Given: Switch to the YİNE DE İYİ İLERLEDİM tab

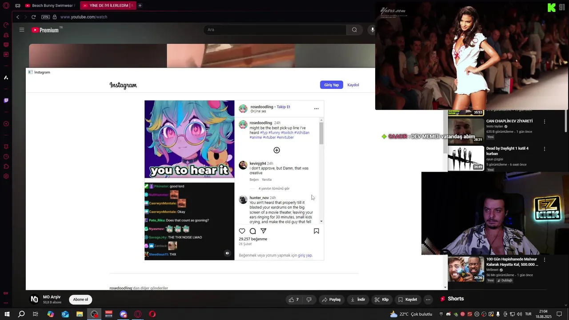Looking at the screenshot, I should [x=107, y=6].
